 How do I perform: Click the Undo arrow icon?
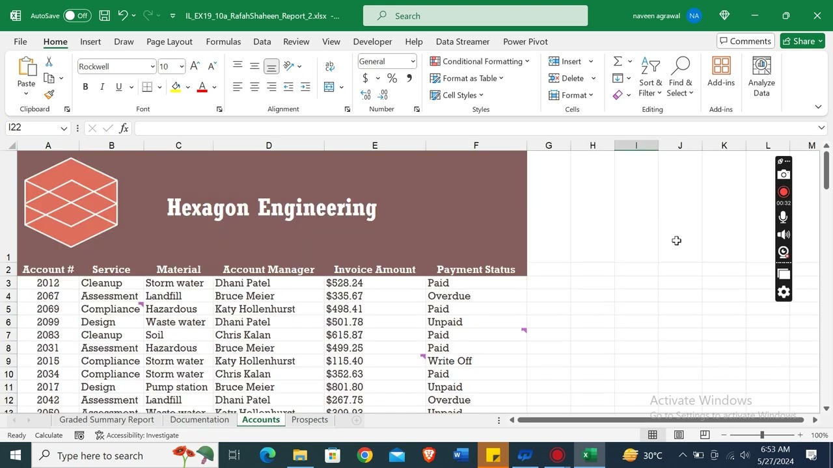[x=122, y=16]
